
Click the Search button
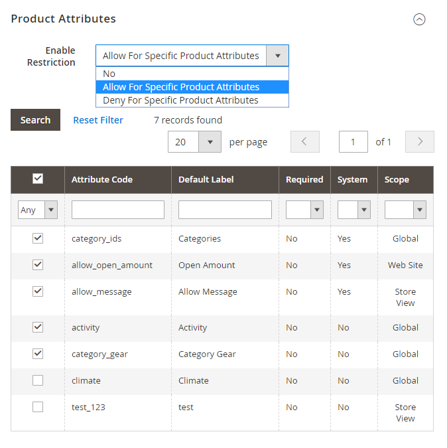[35, 120]
